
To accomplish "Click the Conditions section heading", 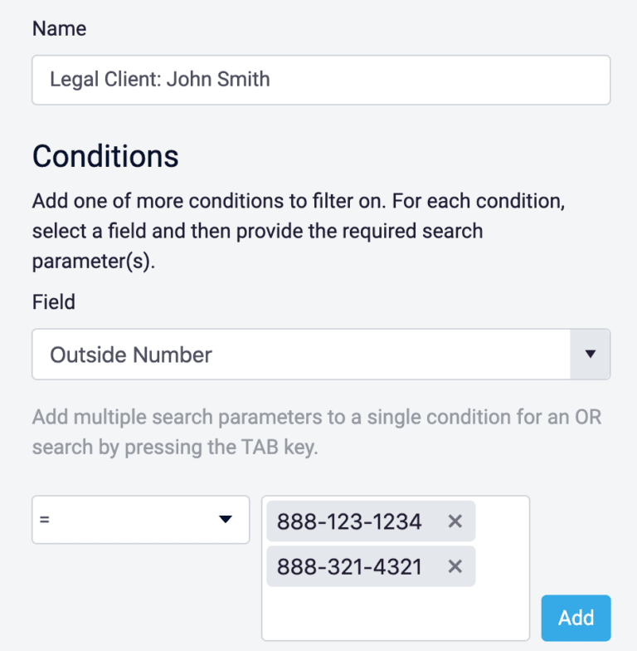I will pos(105,156).
